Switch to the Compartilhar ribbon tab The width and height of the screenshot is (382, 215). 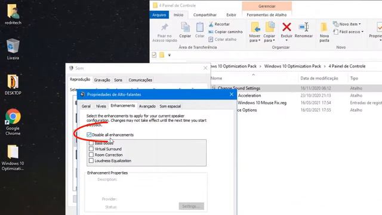coord(205,15)
